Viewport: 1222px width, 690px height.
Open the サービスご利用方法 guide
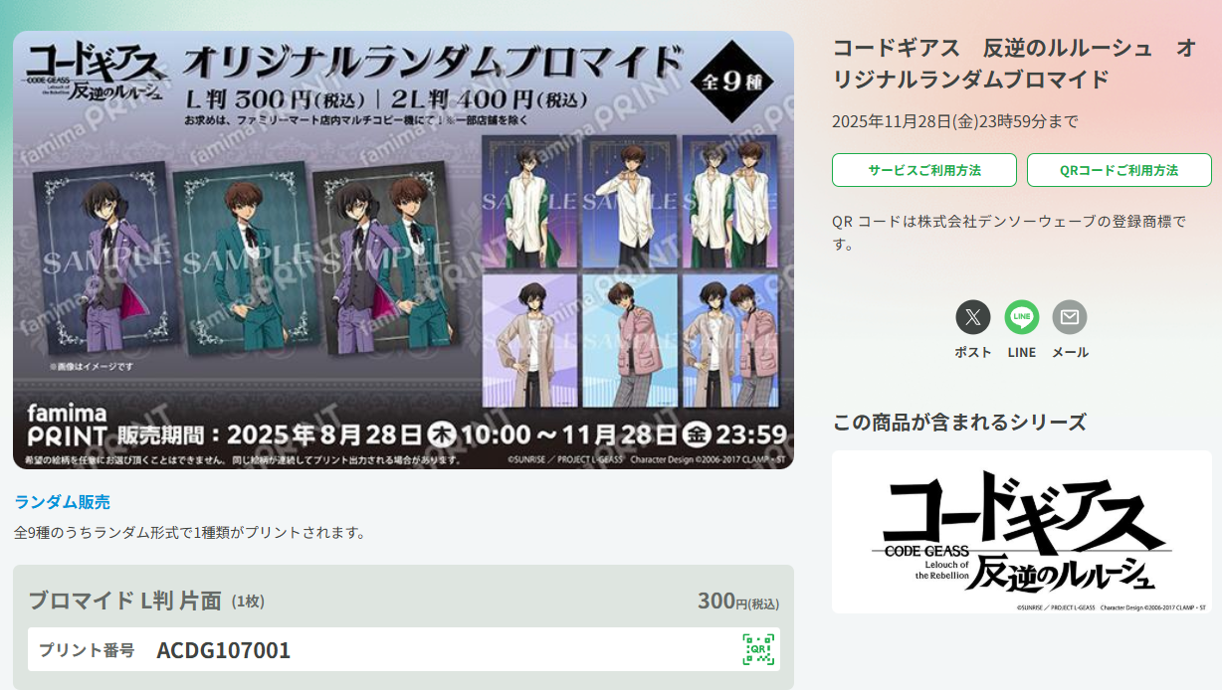click(x=924, y=170)
